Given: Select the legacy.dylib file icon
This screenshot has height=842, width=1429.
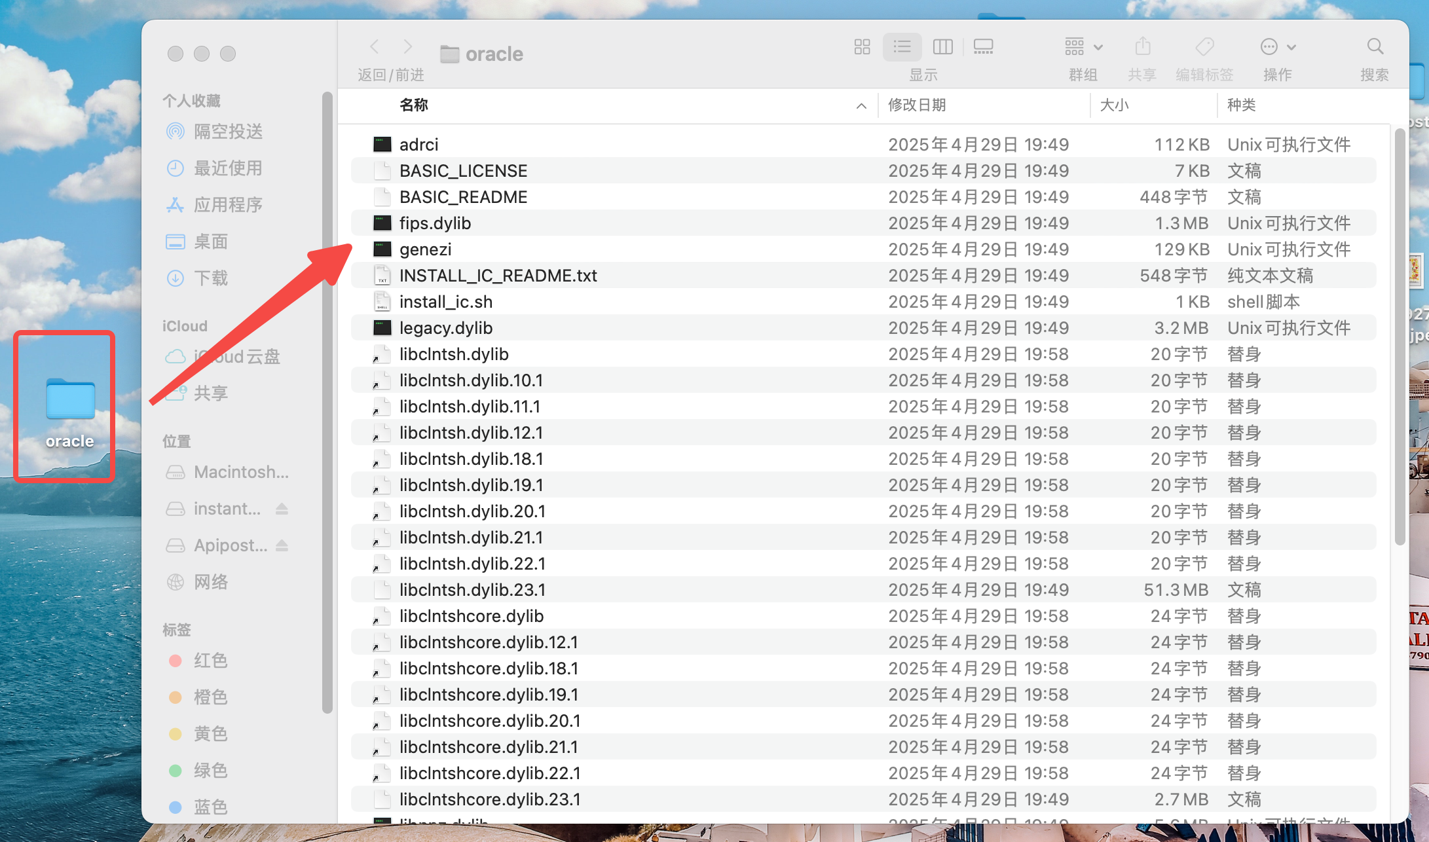Looking at the screenshot, I should coord(382,327).
